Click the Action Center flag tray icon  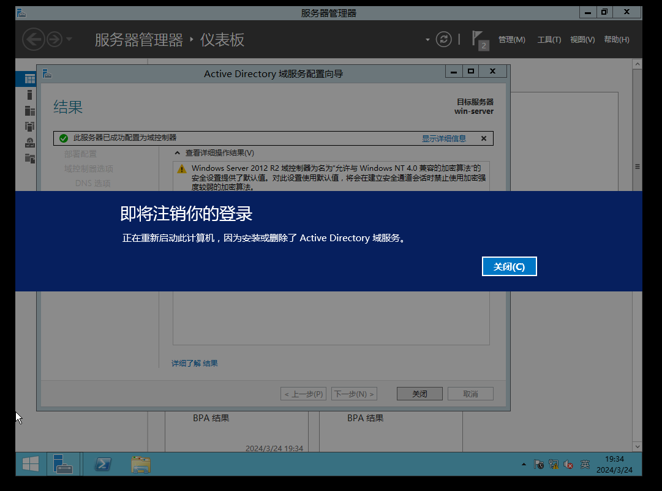tap(539, 465)
